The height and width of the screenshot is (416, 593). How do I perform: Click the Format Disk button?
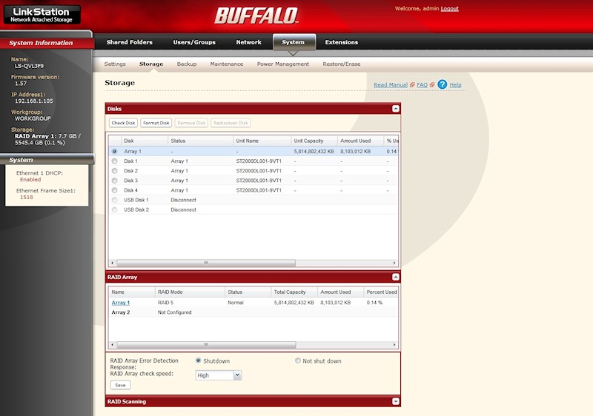(156, 123)
